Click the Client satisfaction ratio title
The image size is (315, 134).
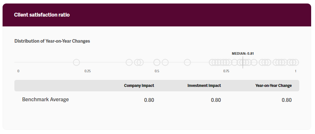tap(42, 15)
